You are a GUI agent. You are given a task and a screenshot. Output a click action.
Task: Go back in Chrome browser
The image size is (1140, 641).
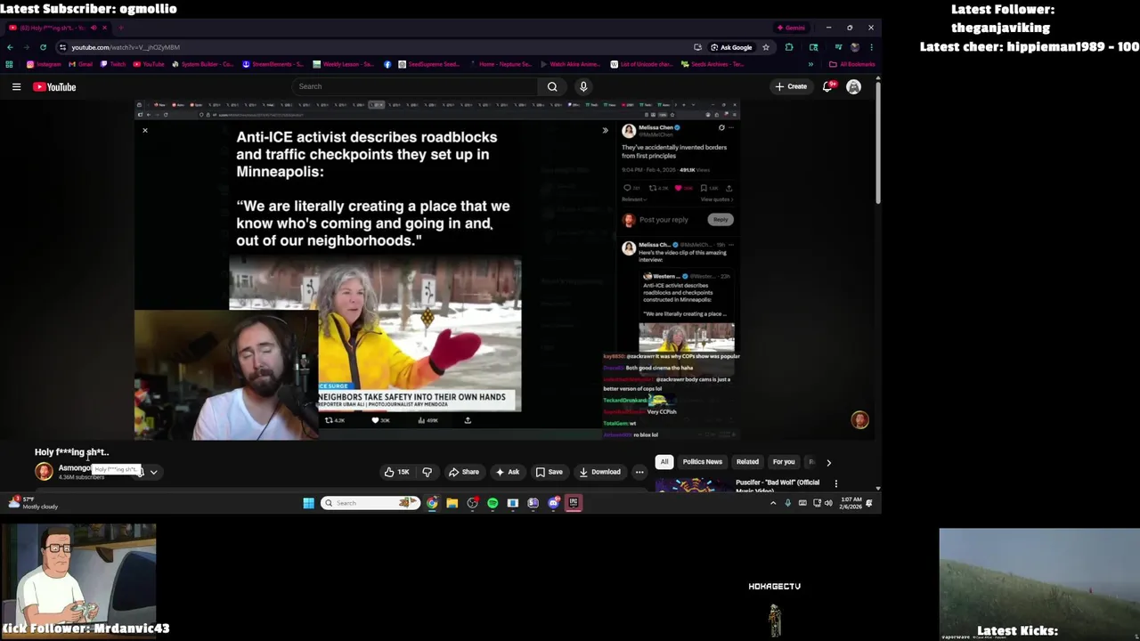coord(10,47)
